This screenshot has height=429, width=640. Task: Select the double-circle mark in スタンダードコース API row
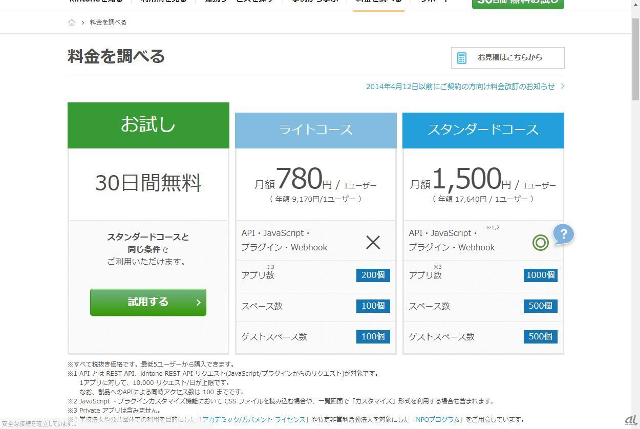[x=541, y=242]
